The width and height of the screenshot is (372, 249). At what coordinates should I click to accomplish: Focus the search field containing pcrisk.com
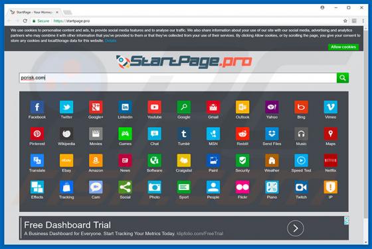178,77
